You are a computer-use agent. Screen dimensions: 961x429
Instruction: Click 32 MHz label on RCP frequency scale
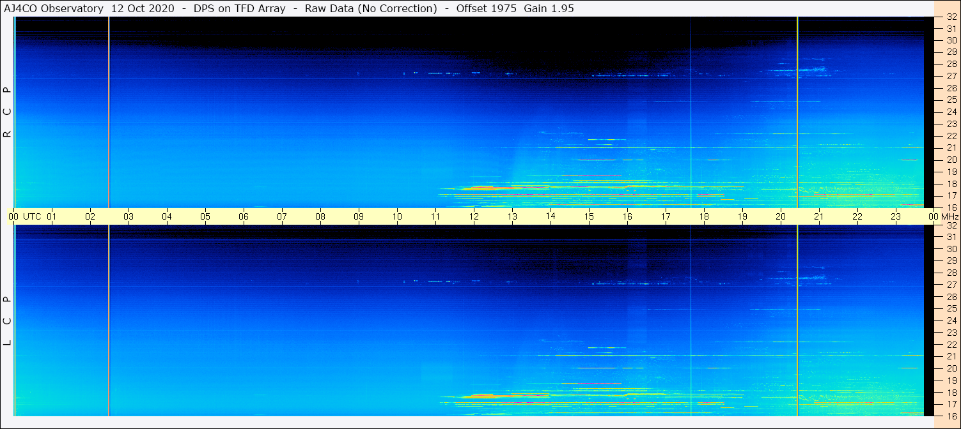coord(951,17)
